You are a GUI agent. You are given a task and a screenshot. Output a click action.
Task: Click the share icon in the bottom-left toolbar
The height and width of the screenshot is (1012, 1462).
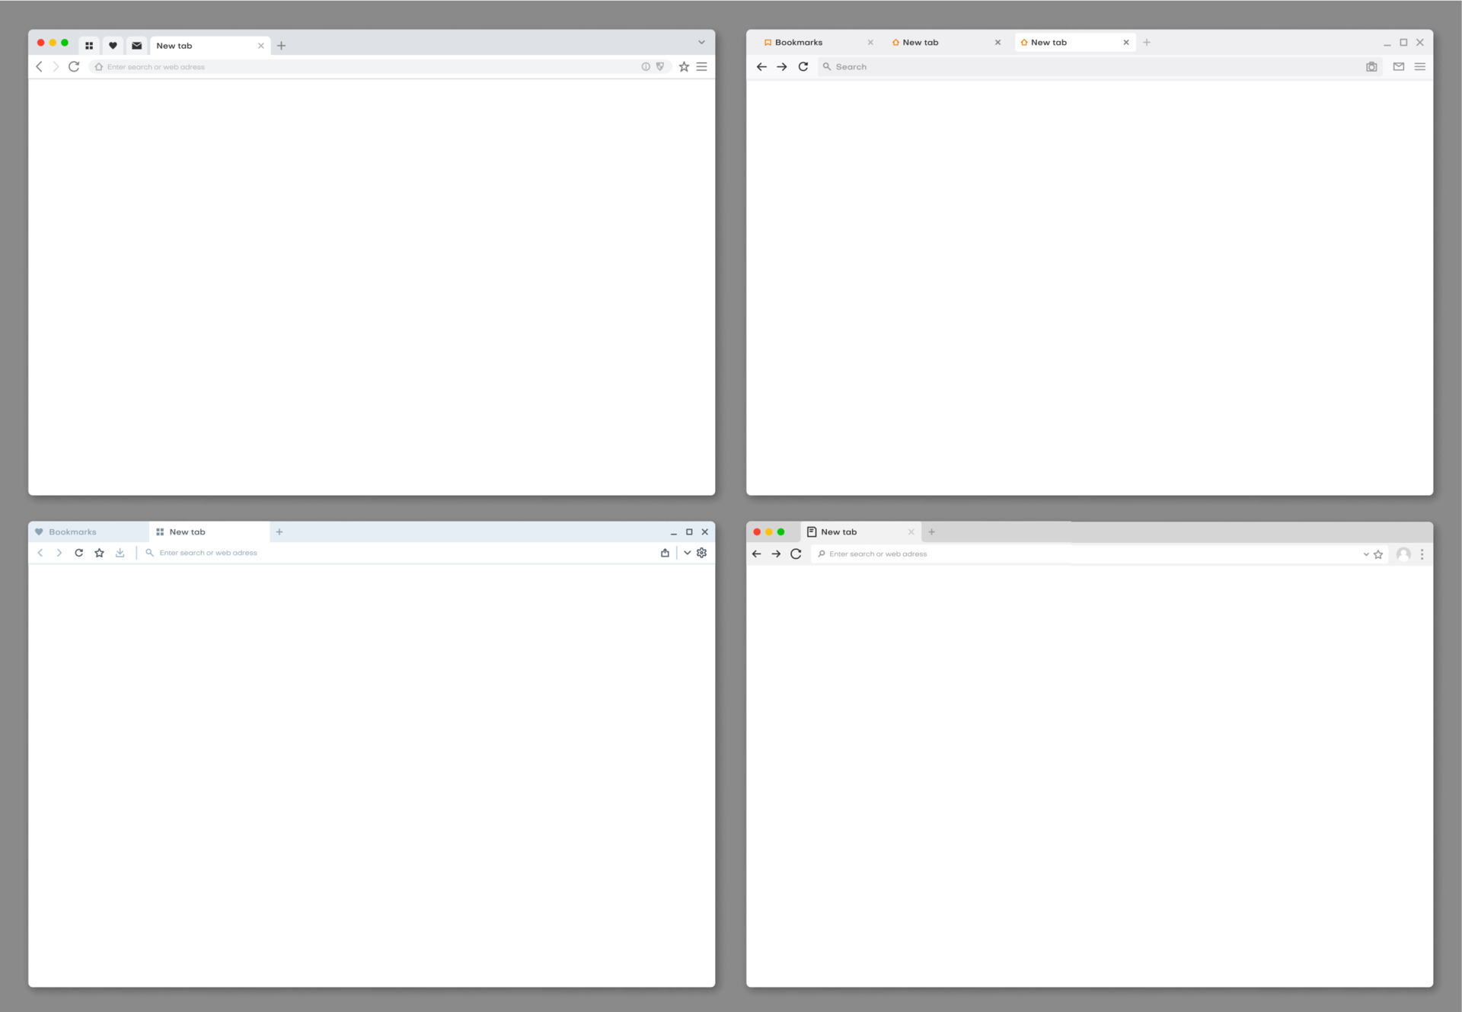tap(664, 552)
